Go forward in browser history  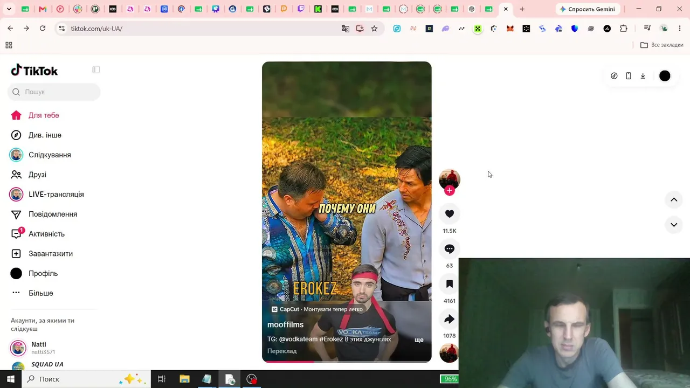26,29
